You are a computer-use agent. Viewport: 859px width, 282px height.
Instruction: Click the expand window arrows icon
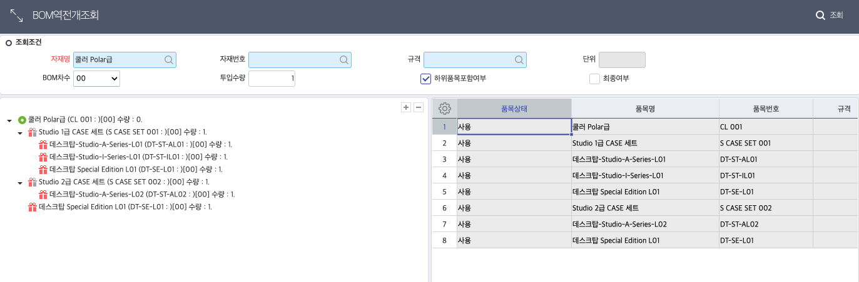click(x=16, y=16)
